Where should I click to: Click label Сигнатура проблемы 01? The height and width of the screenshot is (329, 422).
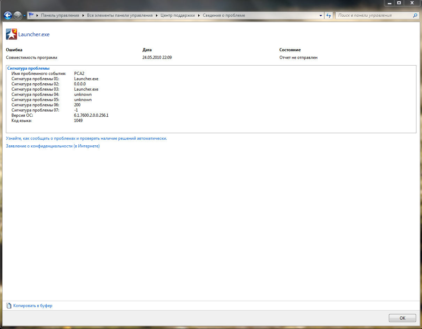tap(36, 79)
